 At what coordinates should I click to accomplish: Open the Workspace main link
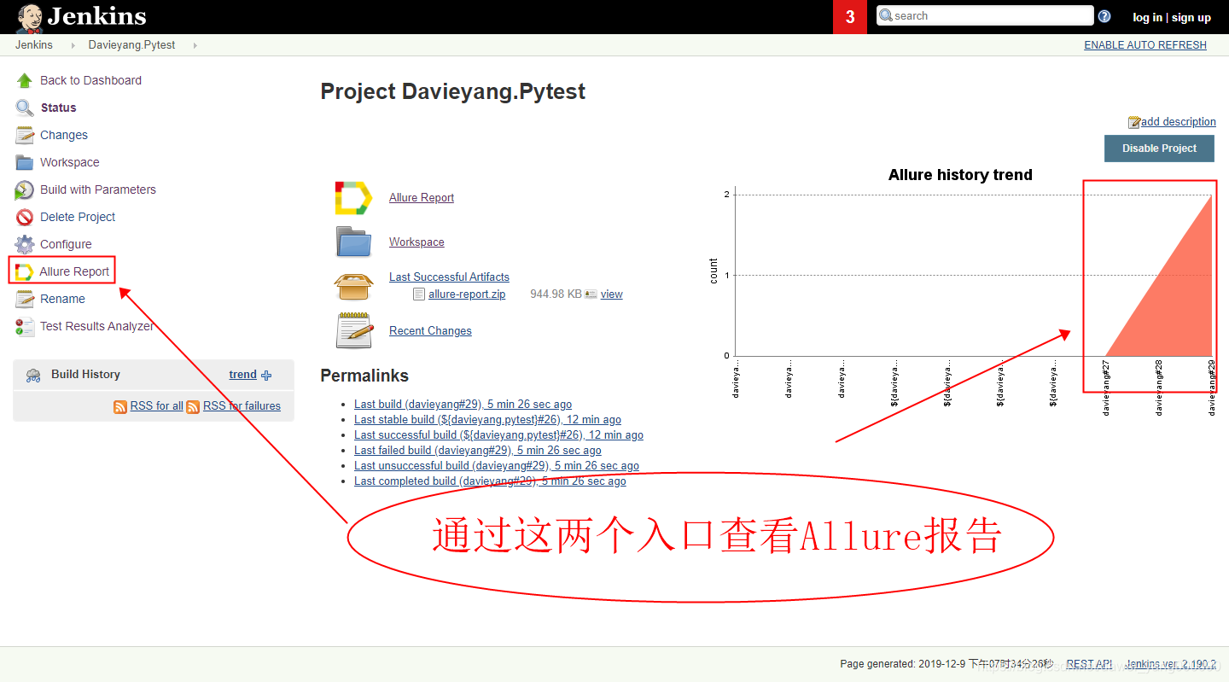416,242
